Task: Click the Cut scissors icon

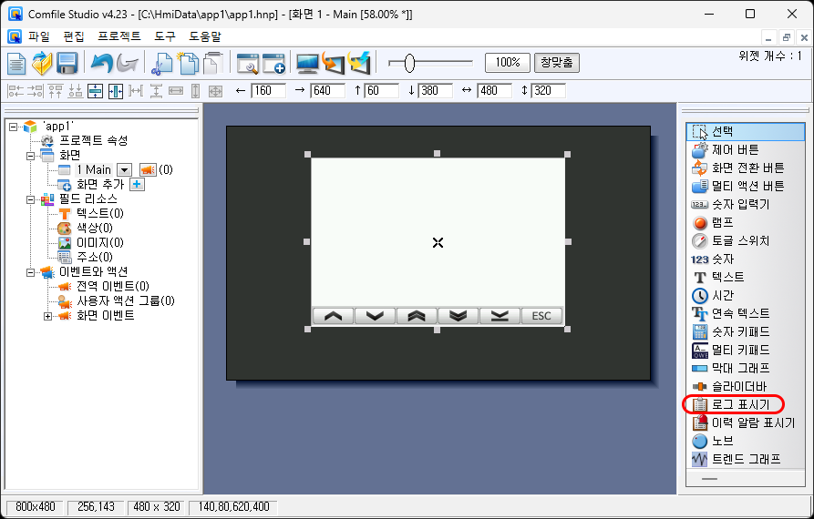Action: point(161,63)
